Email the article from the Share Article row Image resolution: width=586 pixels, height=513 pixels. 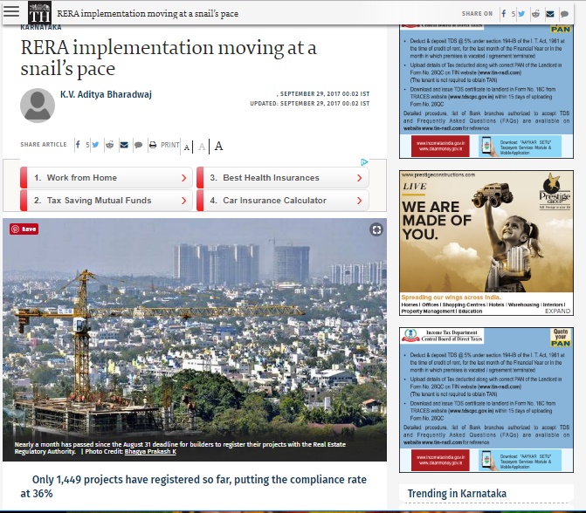pos(124,145)
